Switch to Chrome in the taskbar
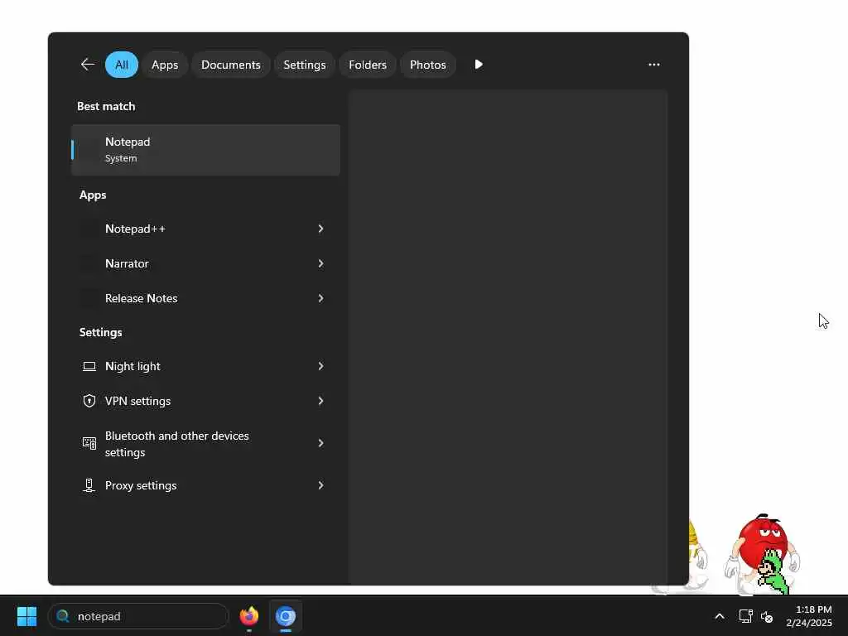 click(286, 616)
